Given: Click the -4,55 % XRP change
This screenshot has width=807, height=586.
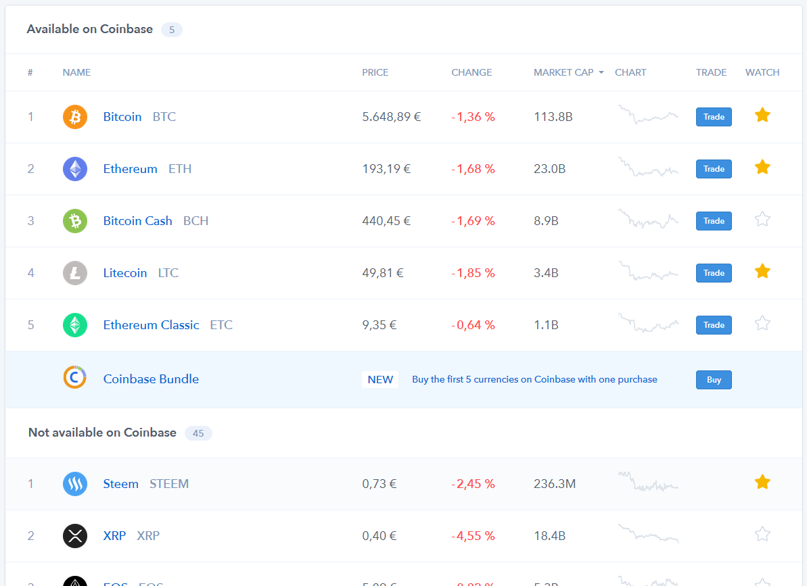Looking at the screenshot, I should click(473, 535).
